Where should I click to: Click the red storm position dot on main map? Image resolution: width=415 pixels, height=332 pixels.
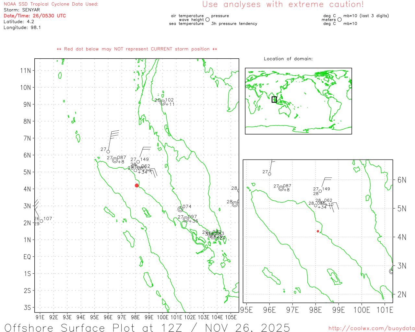click(x=137, y=185)
